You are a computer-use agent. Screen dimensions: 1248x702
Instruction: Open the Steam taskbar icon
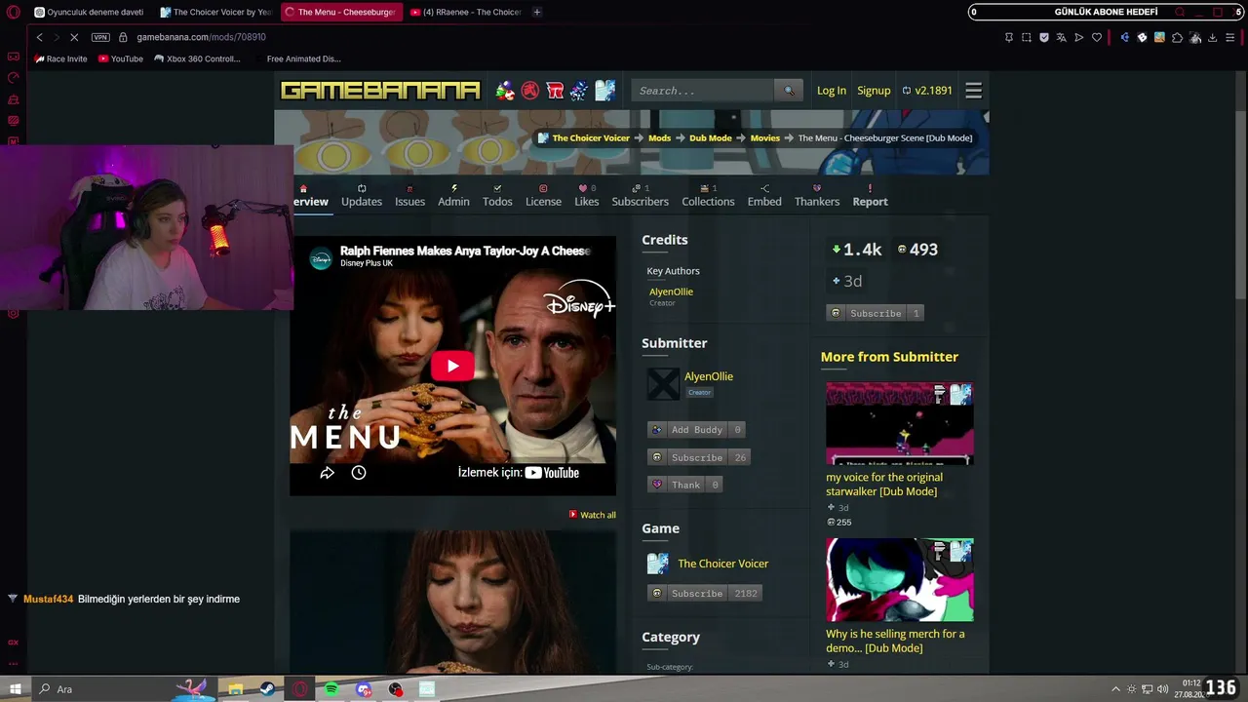pos(266,689)
